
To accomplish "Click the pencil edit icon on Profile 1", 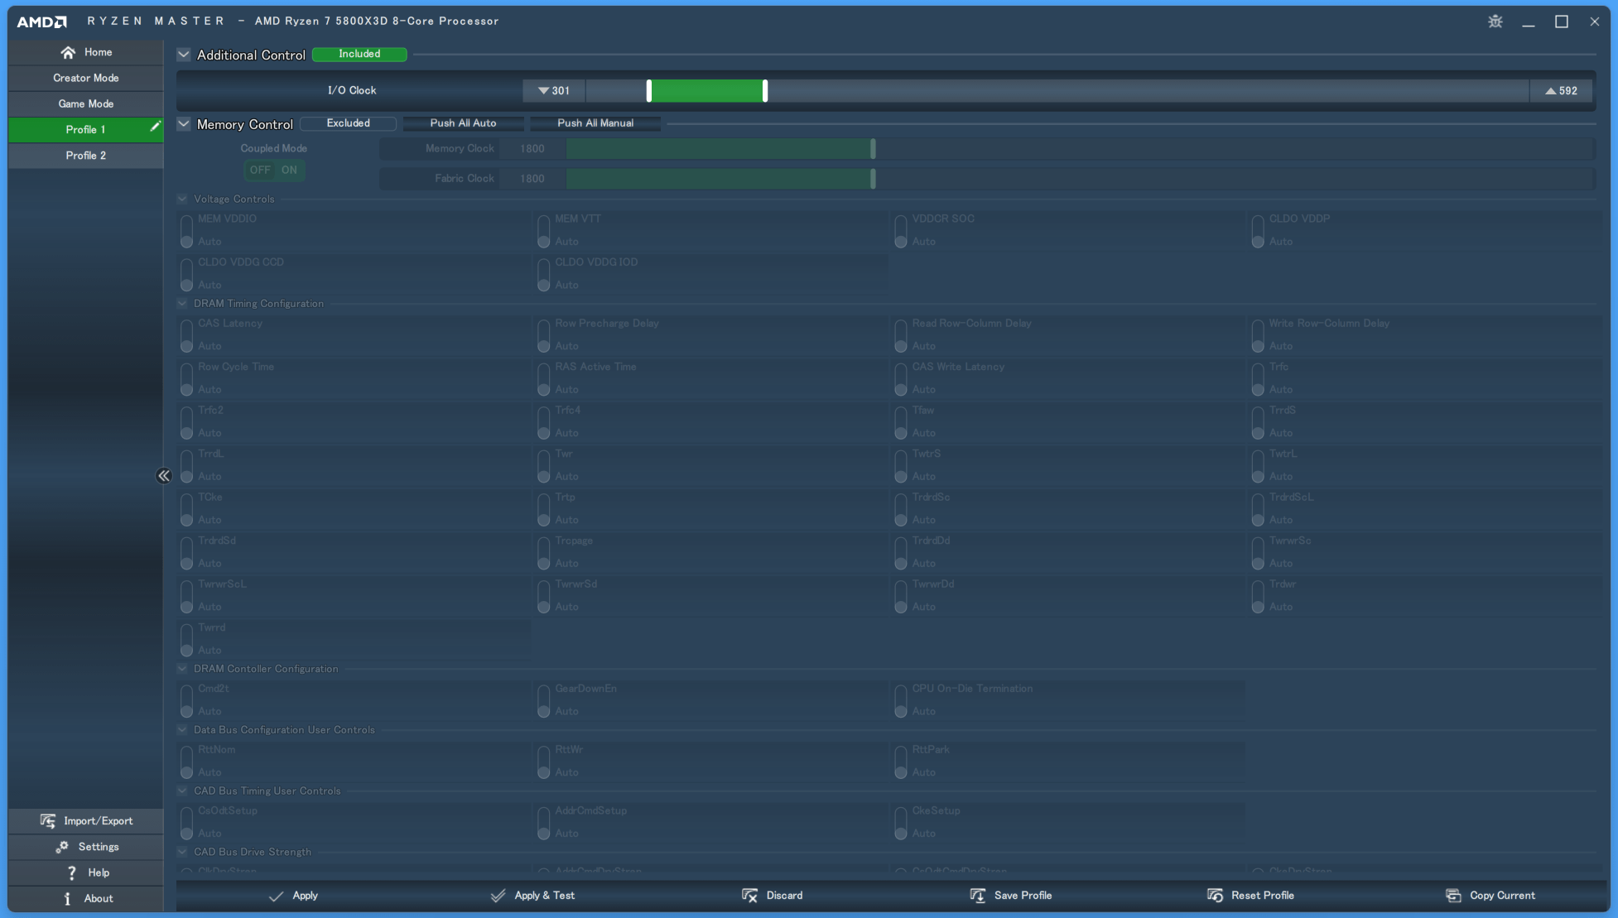I will click(154, 127).
